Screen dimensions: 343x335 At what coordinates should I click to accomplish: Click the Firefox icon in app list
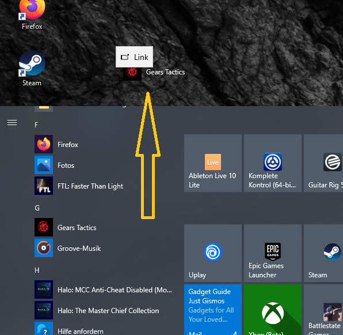44,144
